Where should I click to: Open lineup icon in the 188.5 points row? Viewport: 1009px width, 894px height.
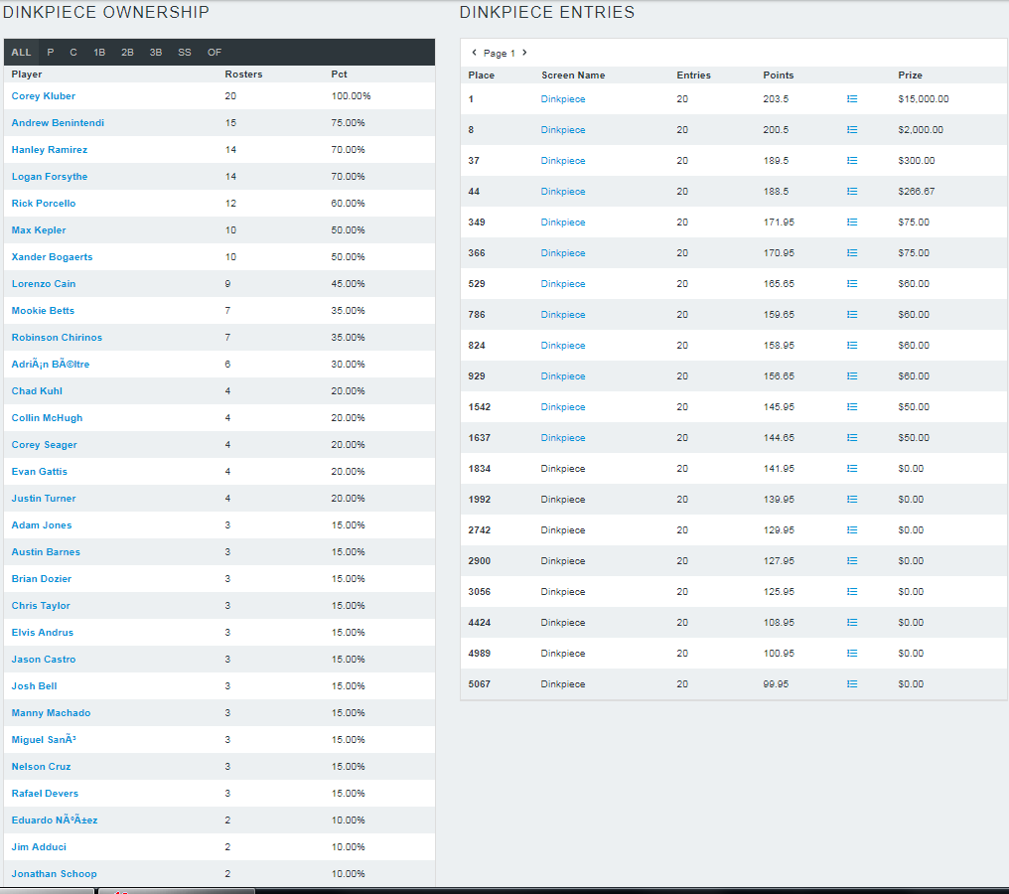coord(852,191)
